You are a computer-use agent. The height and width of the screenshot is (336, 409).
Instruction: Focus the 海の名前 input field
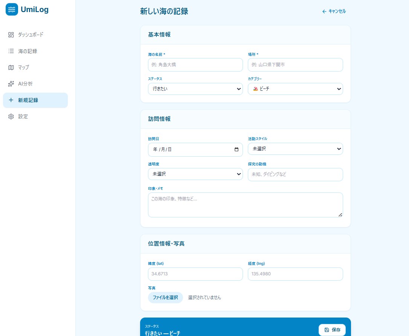[x=195, y=65]
